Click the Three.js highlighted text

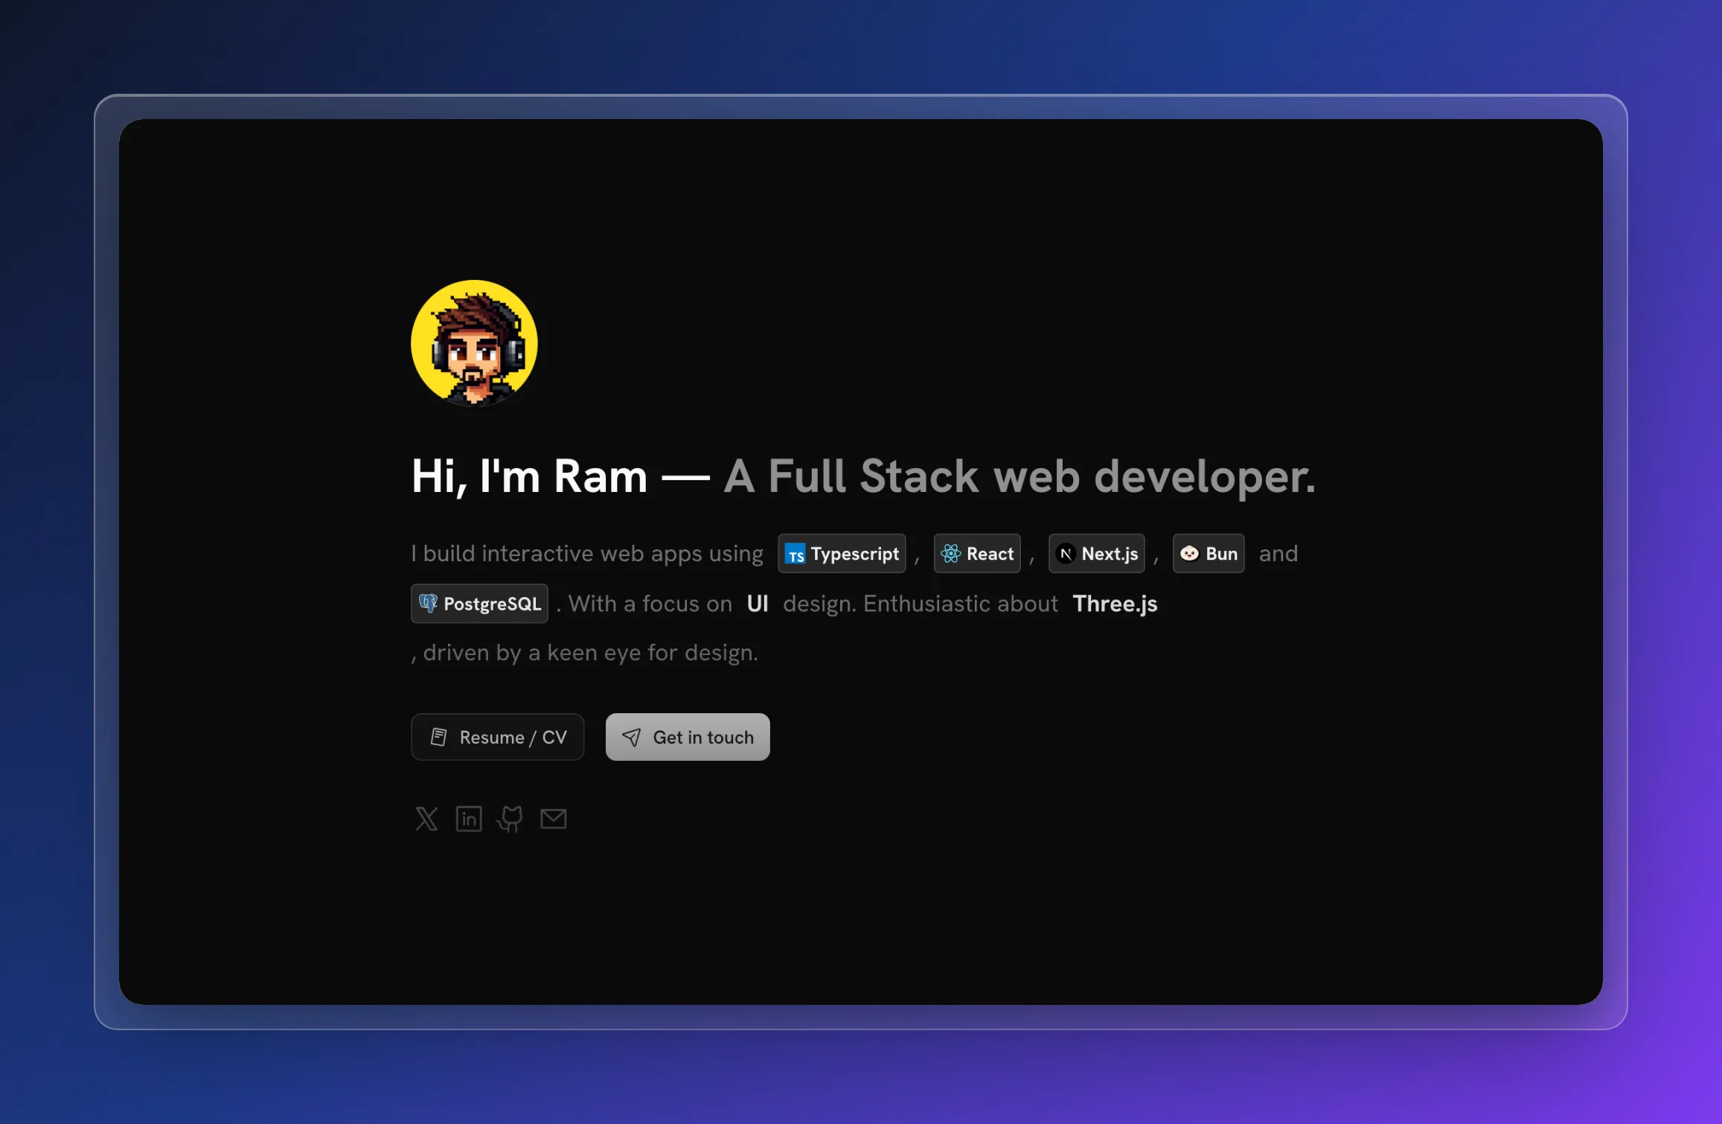[x=1115, y=603]
